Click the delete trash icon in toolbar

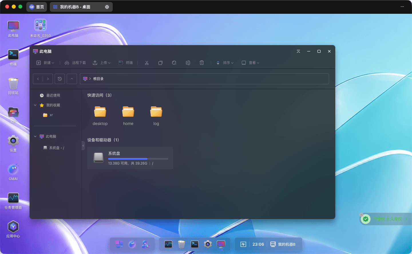click(202, 63)
